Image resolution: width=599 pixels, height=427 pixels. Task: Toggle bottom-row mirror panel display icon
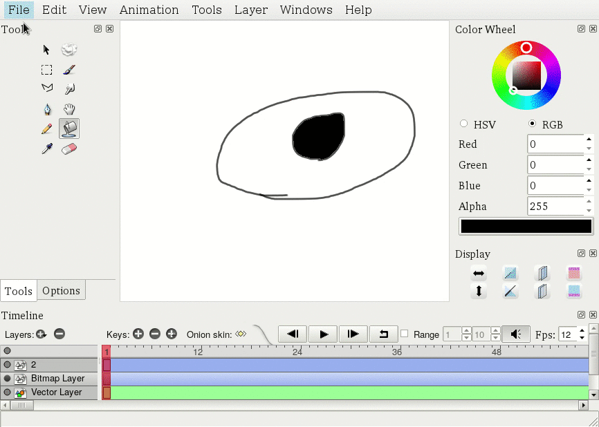pyautogui.click(x=542, y=292)
